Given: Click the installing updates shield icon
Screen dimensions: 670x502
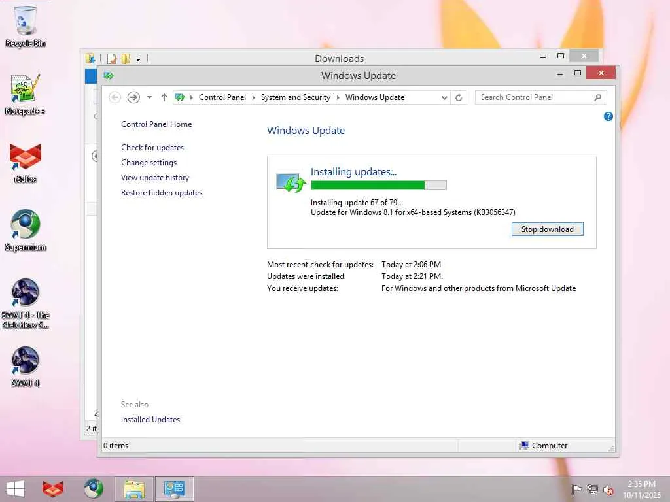Looking at the screenshot, I should 291,182.
